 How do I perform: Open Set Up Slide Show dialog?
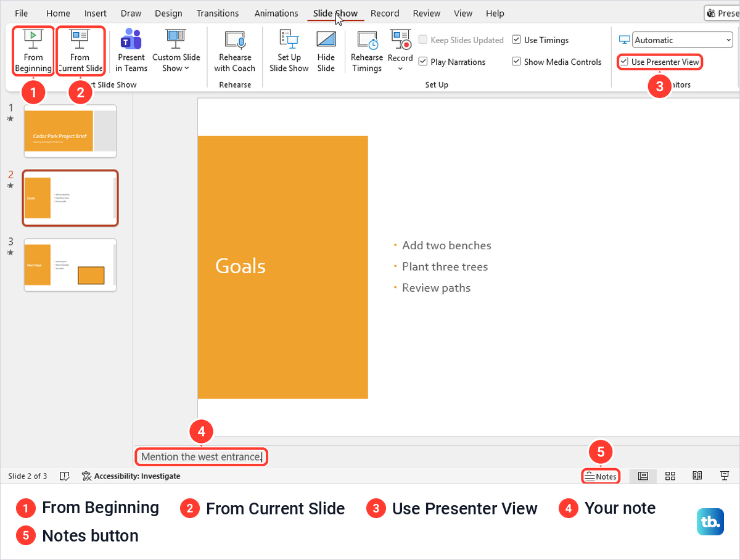pyautogui.click(x=289, y=51)
